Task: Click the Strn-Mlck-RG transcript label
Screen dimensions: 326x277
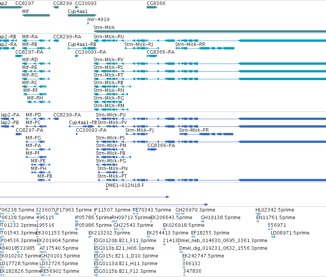Action: pyautogui.click(x=109, y=98)
